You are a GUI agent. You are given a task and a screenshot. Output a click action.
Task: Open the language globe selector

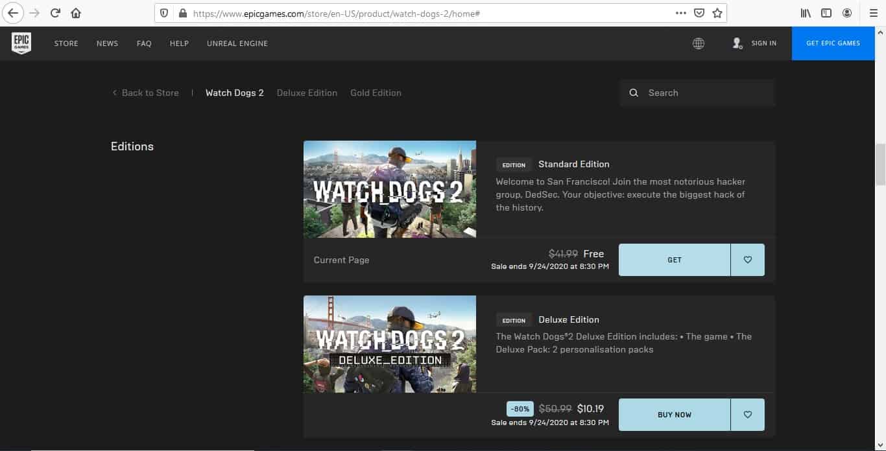tap(699, 43)
